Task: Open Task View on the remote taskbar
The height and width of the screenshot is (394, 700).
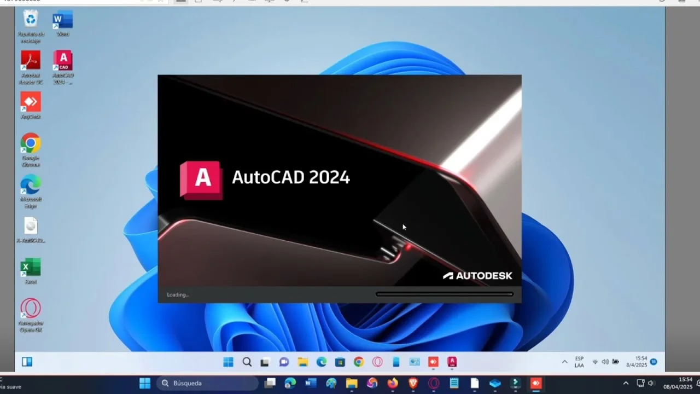Action: pos(265,362)
